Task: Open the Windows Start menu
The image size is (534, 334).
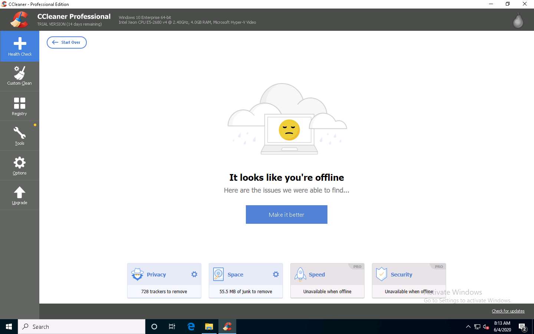Action: [x=9, y=327]
